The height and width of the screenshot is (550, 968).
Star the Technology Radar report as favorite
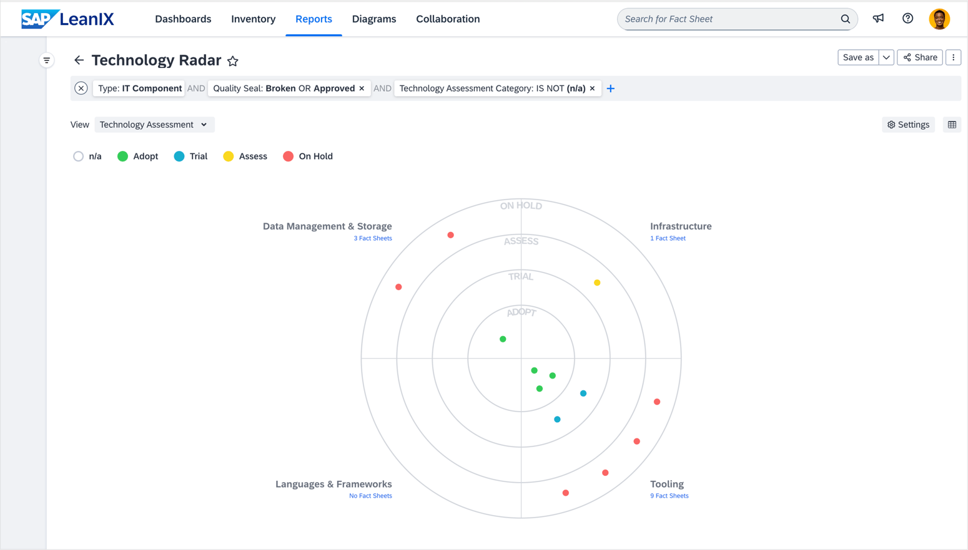click(x=233, y=61)
